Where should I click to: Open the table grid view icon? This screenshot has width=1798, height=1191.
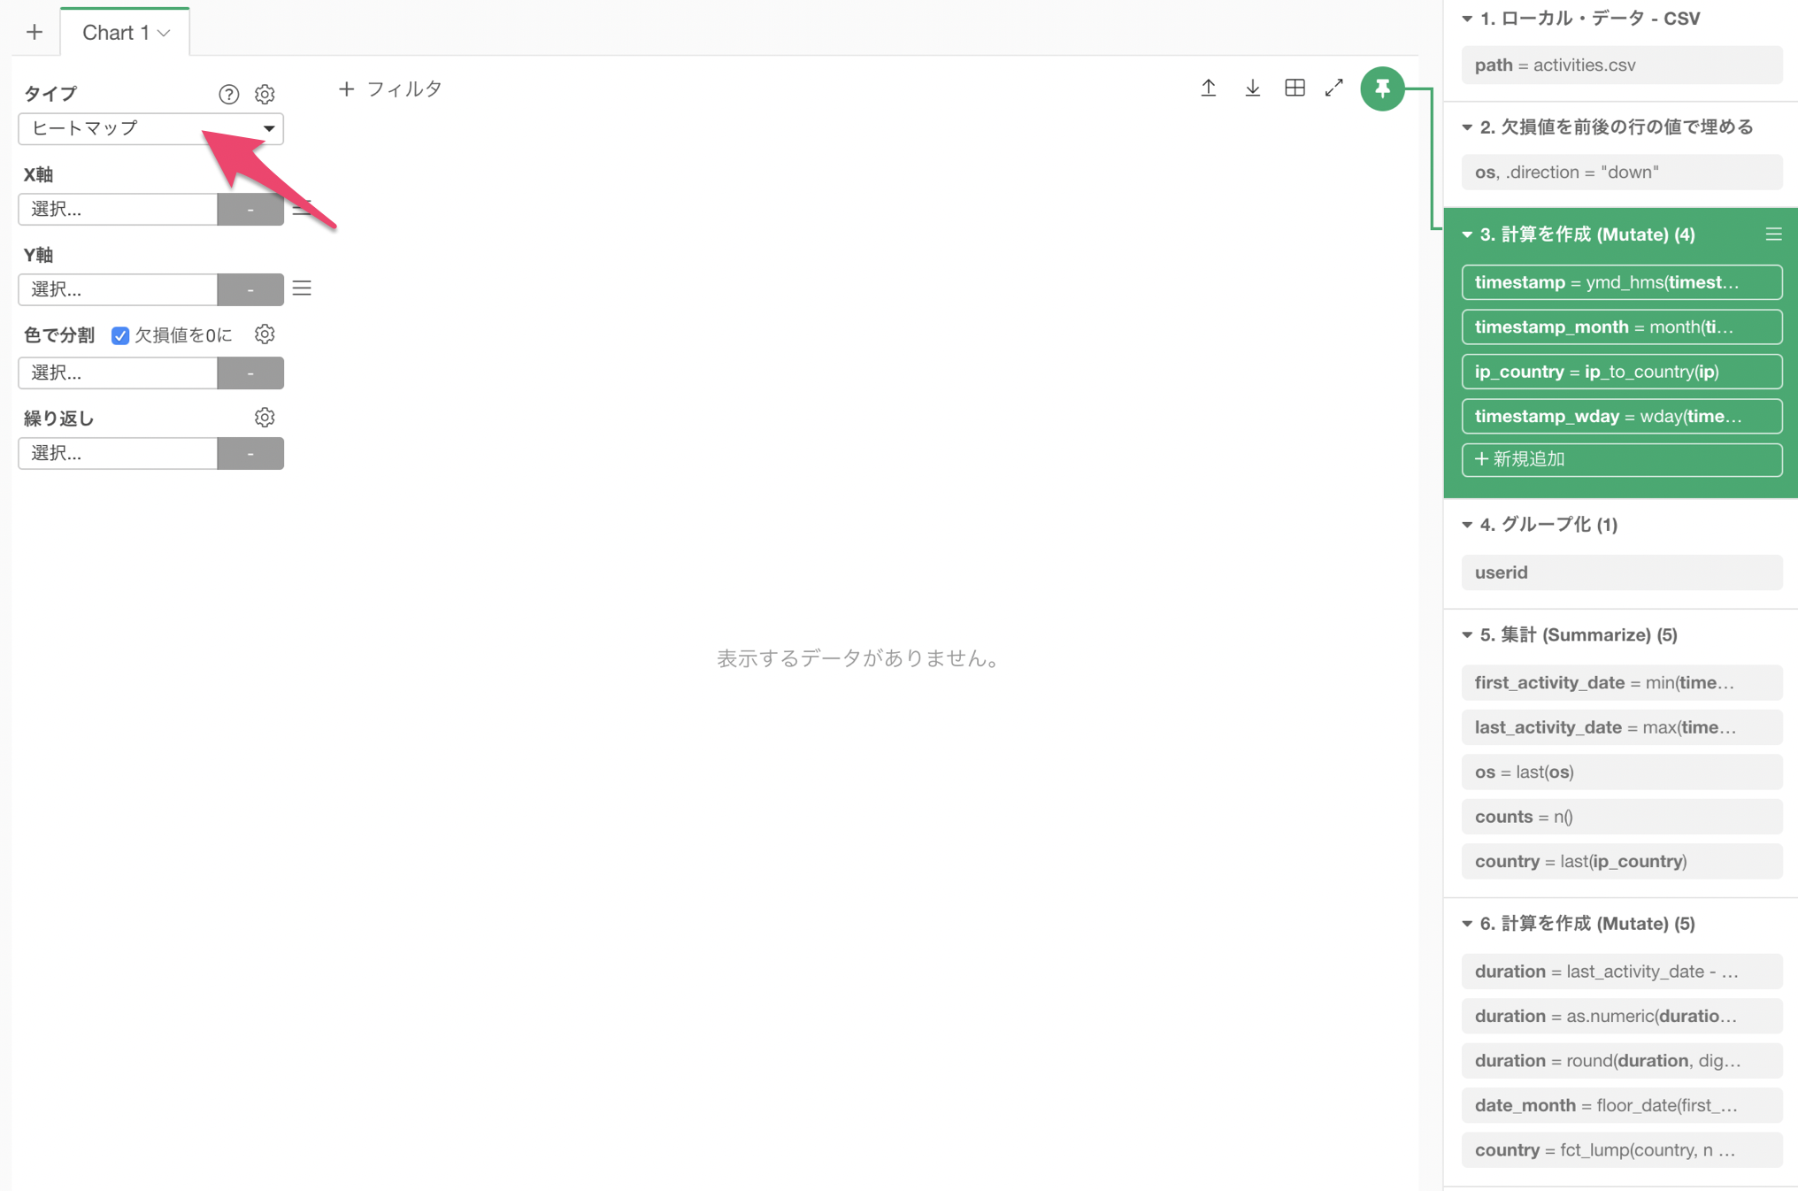[x=1295, y=88]
